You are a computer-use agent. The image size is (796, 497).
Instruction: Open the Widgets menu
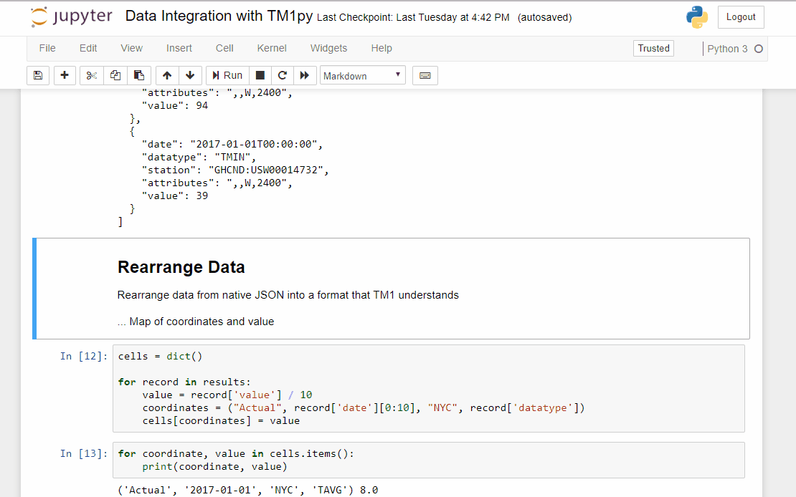click(328, 48)
